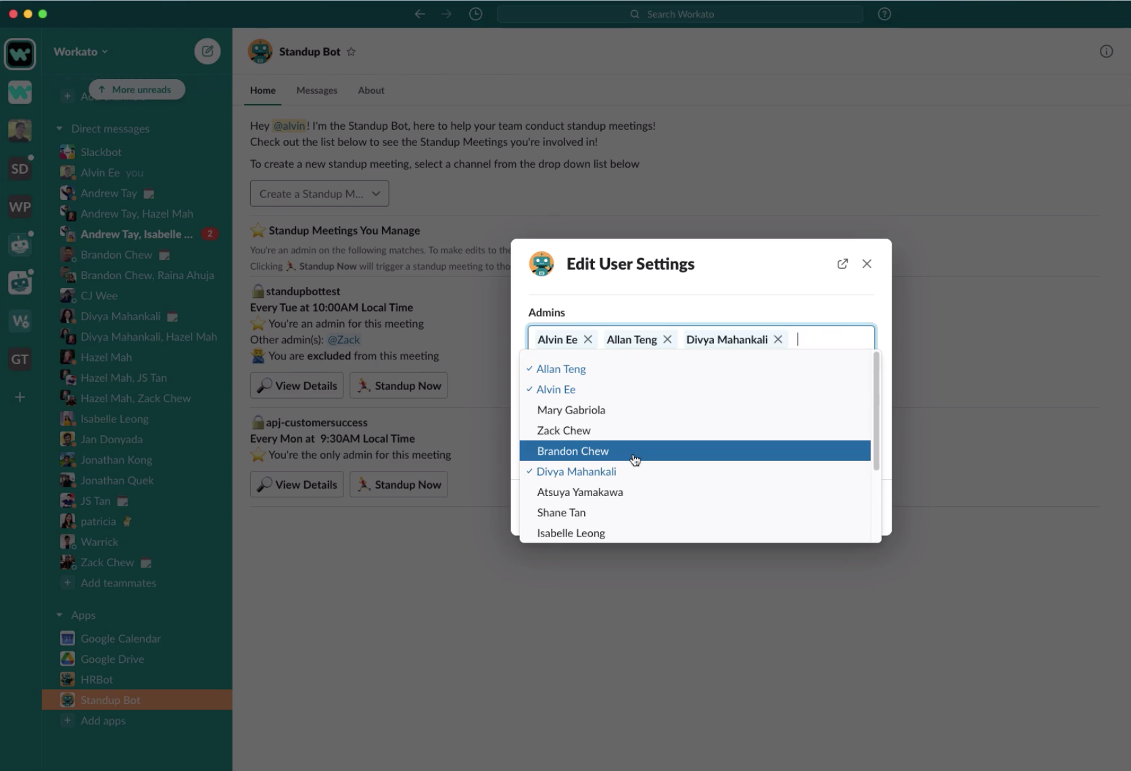Screen dimensions: 1131x771
Task: Click the plus icon beside Add apps
Action: pos(67,720)
